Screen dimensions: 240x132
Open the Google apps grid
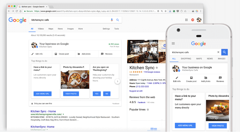pos(186,20)
